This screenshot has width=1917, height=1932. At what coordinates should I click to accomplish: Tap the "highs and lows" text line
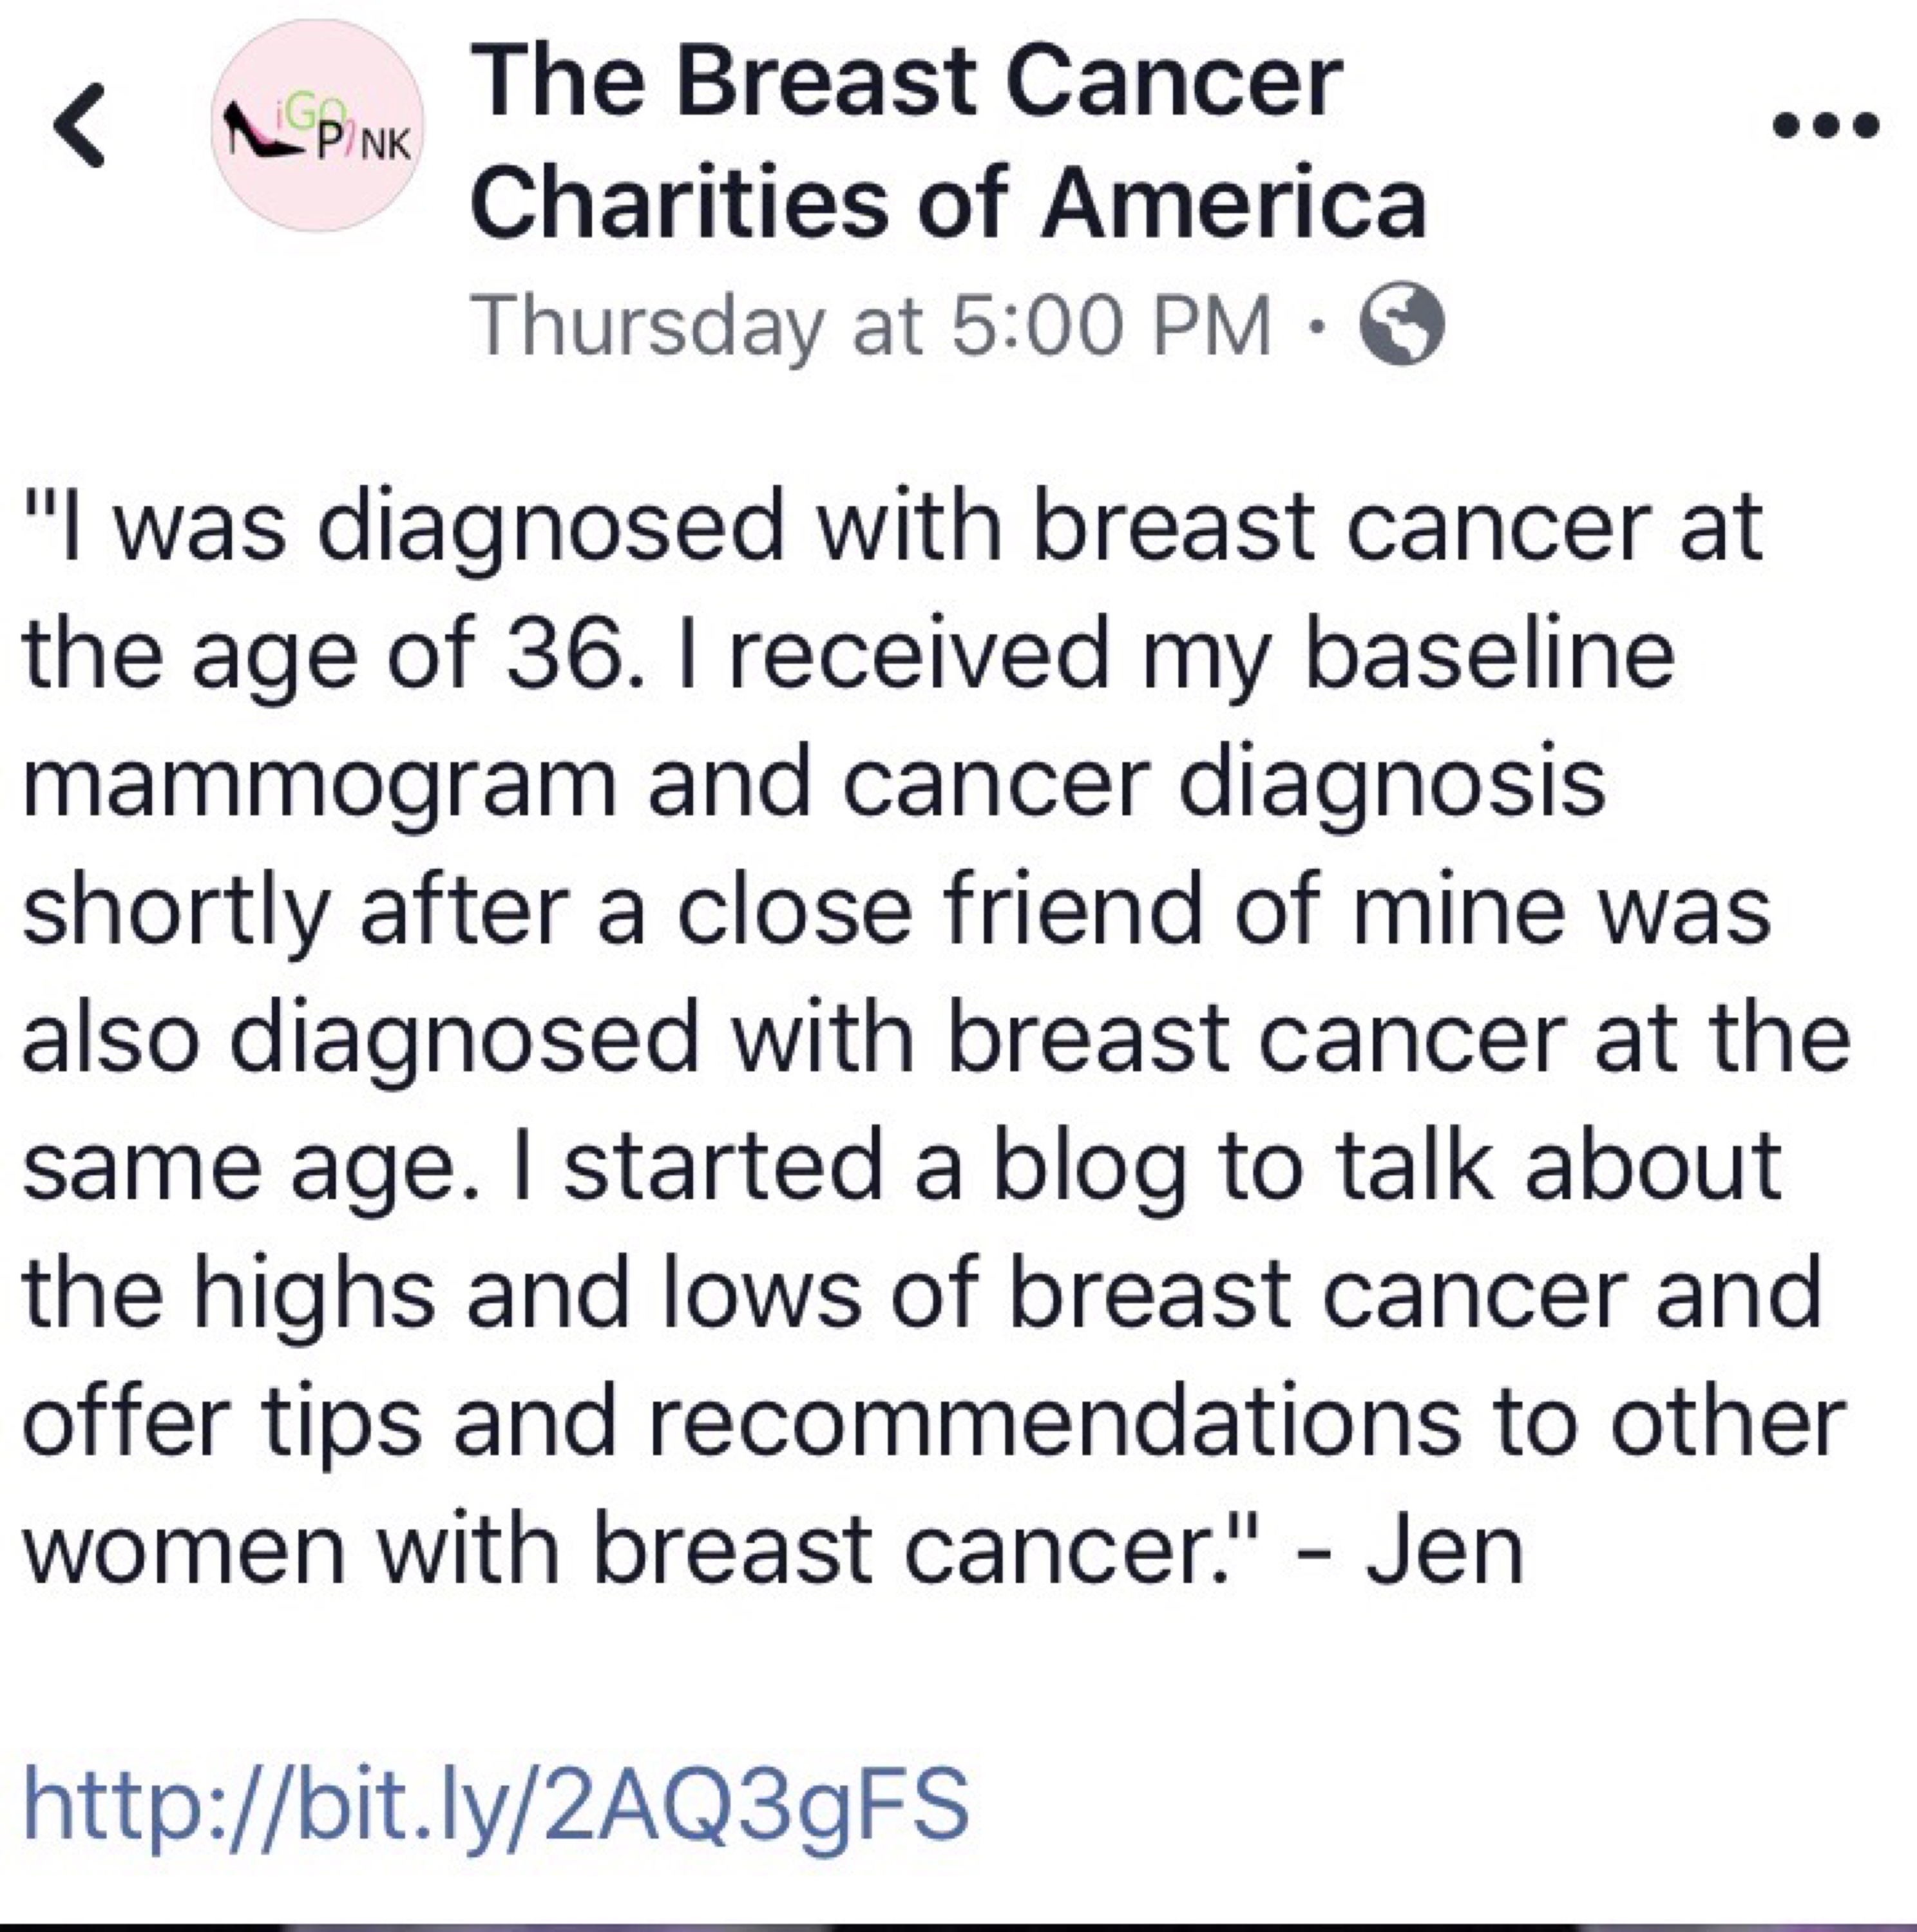tap(920, 1294)
